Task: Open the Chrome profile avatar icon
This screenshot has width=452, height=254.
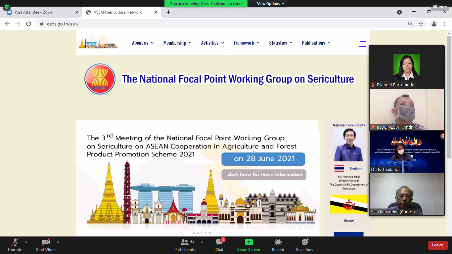Action: point(434,24)
